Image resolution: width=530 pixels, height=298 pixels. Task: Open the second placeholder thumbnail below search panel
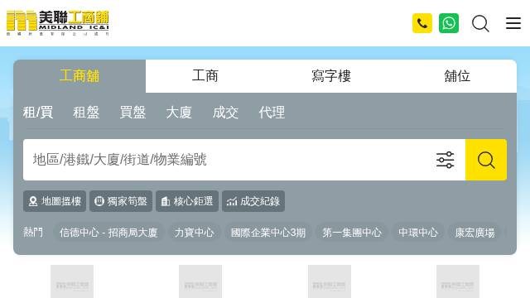200,281
